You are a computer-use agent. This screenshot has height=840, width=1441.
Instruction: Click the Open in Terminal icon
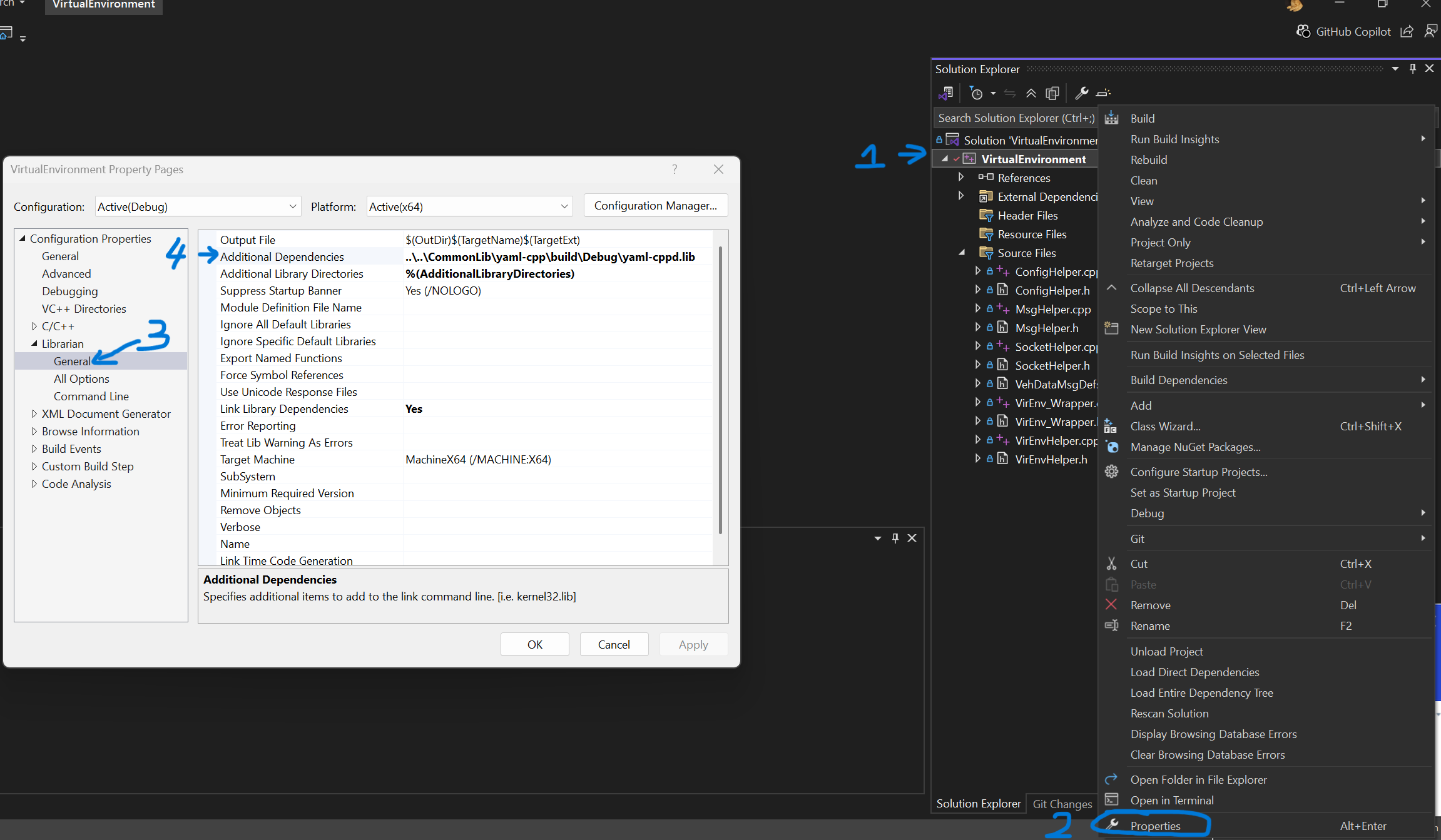(1112, 800)
